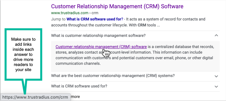Screen dimensions: 226x101
Task: Click the "crm" breadcrumb after the URL
Action: [x=95, y=13]
